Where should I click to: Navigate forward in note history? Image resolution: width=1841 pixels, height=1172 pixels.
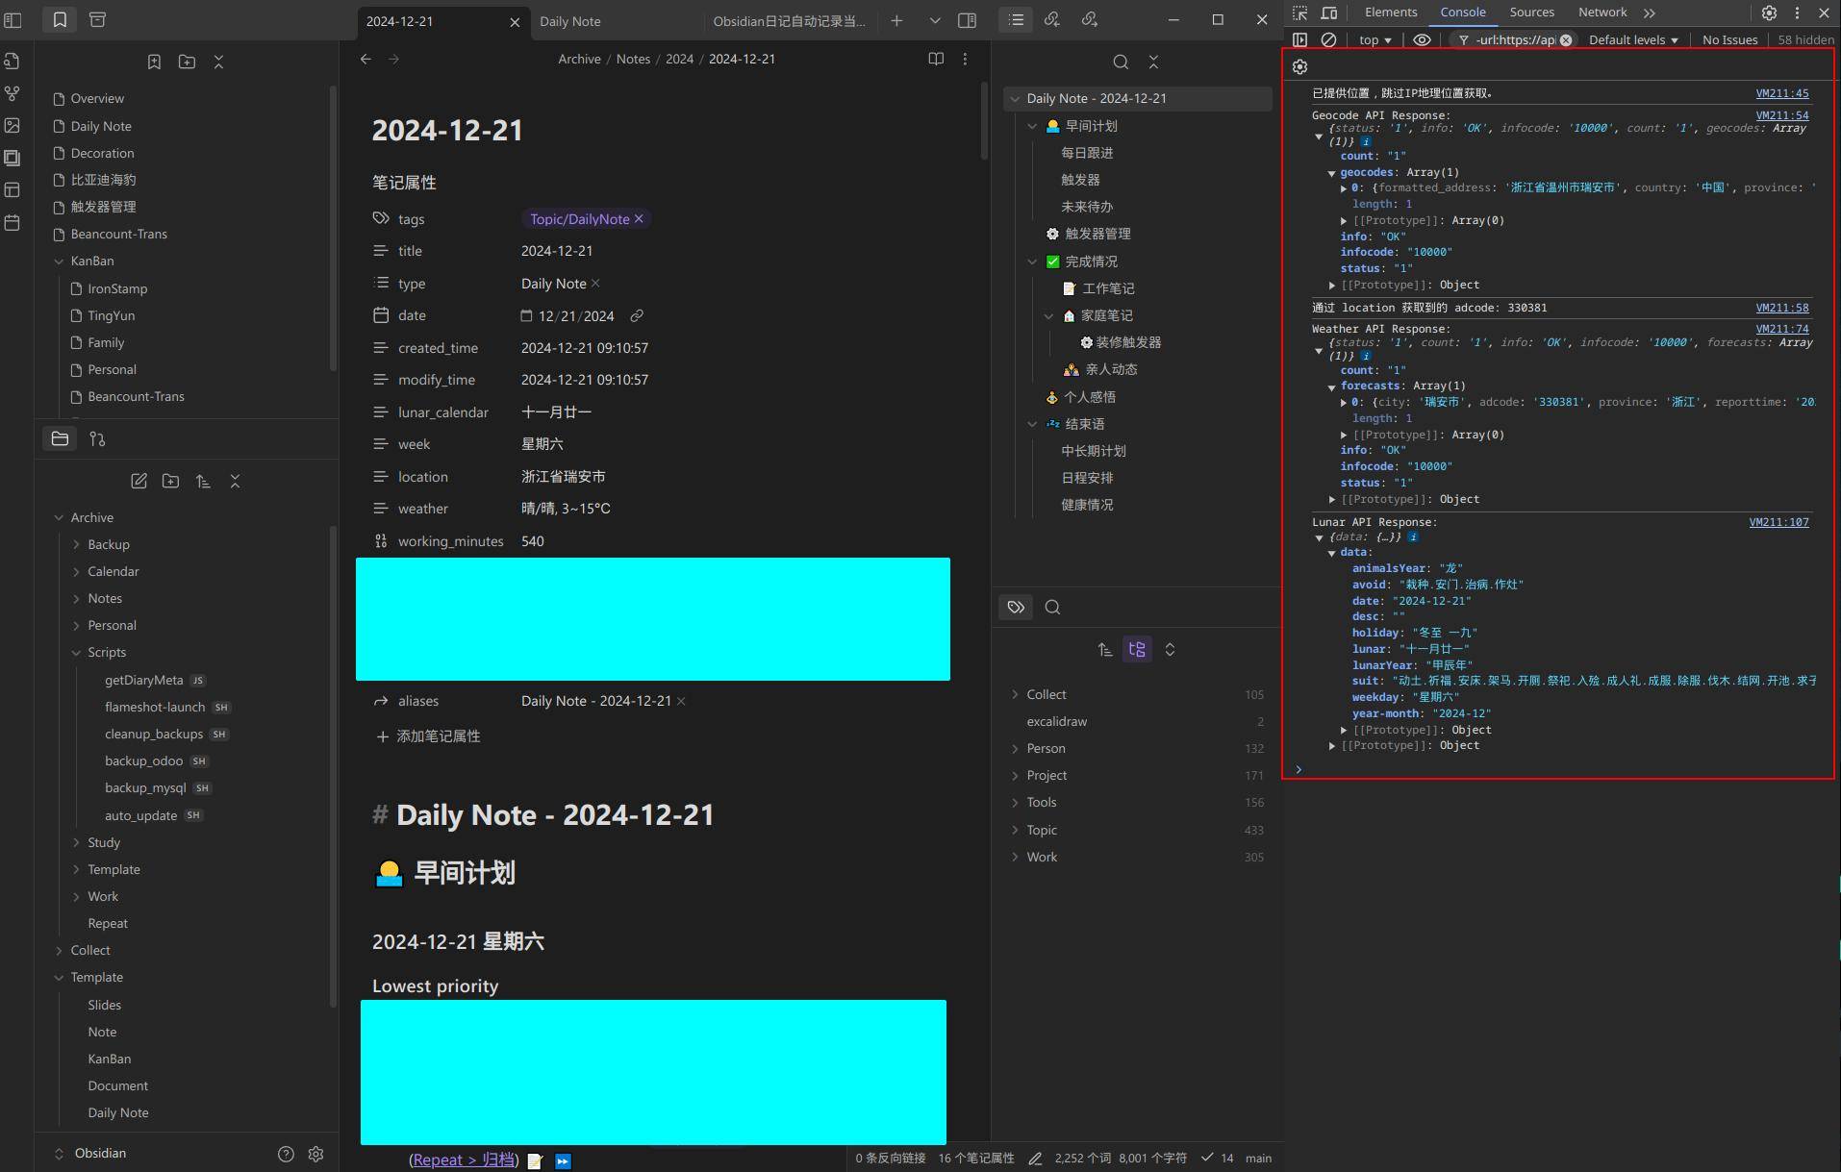pyautogui.click(x=393, y=59)
